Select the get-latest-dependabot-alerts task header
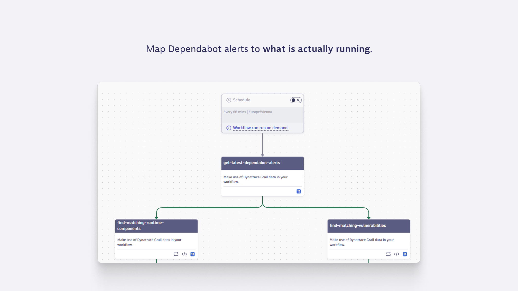The height and width of the screenshot is (291, 518). [262, 163]
